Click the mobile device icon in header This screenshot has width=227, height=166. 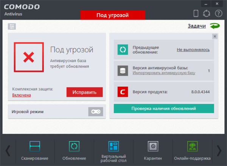tap(196, 14)
